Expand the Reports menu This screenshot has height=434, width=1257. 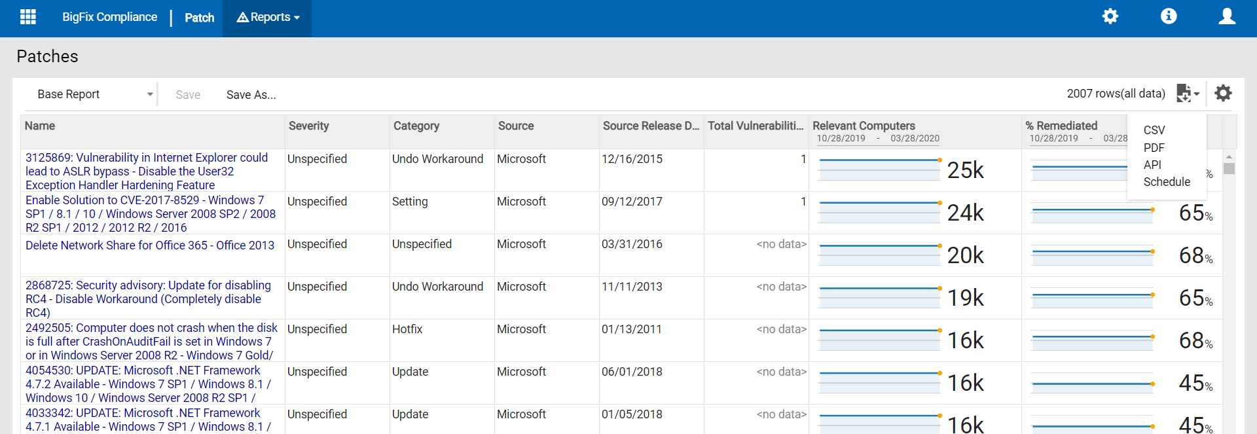pyautogui.click(x=268, y=18)
